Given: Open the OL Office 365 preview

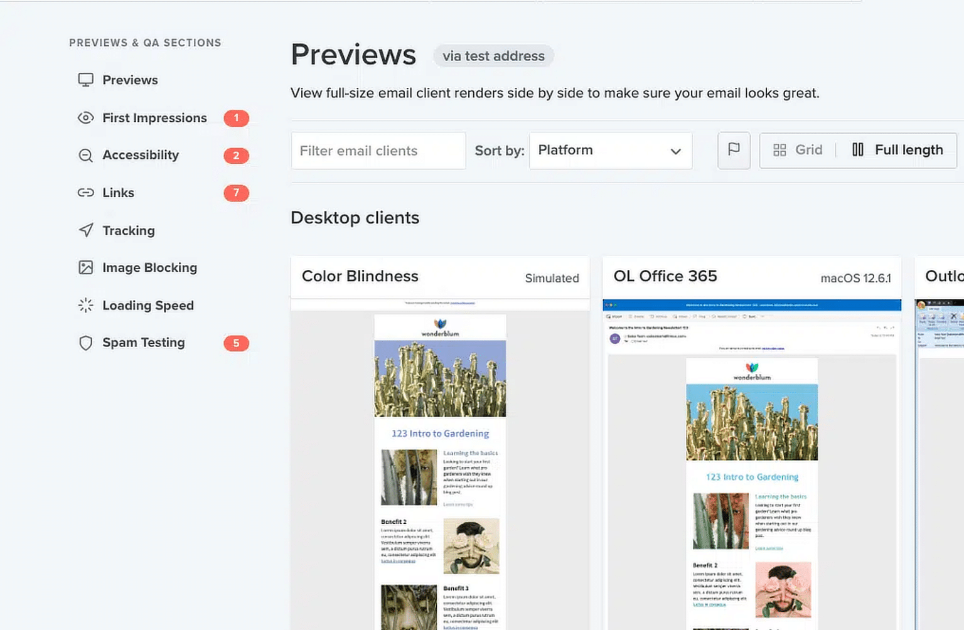Looking at the screenshot, I should (x=665, y=276).
